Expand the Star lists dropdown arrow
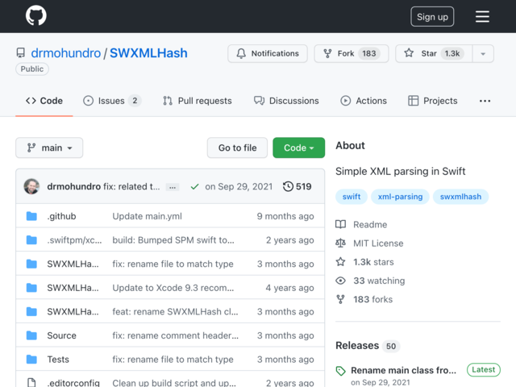The height and width of the screenshot is (387, 516). tap(483, 54)
